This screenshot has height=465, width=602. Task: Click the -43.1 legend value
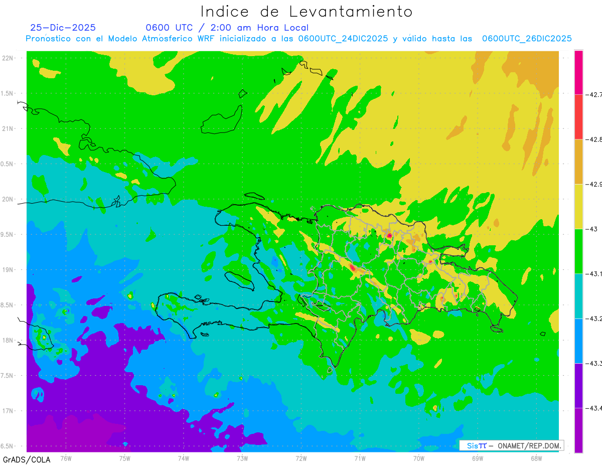click(593, 273)
